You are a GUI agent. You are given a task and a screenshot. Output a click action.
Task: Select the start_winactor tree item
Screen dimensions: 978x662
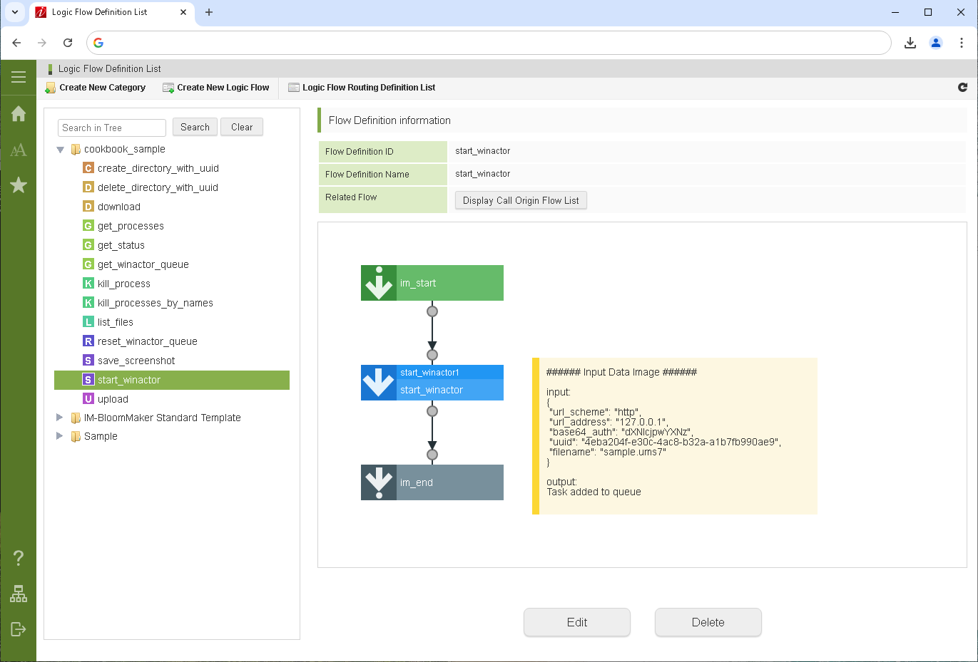(x=172, y=380)
